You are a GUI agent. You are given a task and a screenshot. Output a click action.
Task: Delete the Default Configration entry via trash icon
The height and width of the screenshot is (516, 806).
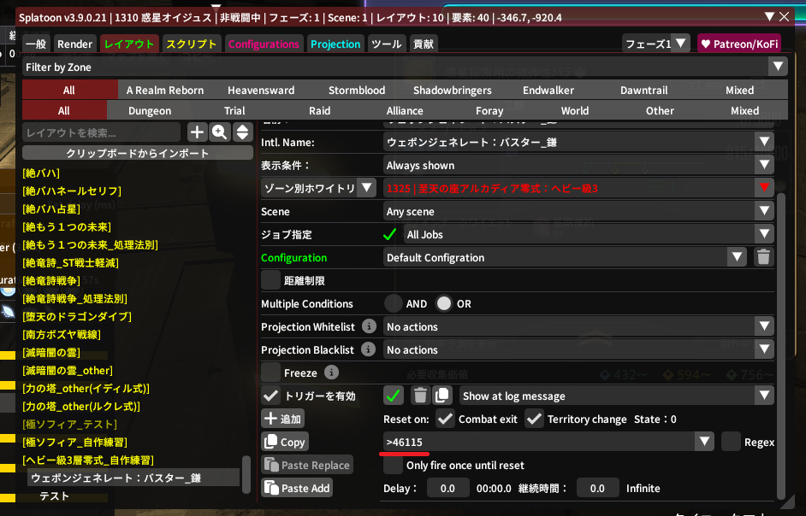tap(763, 257)
